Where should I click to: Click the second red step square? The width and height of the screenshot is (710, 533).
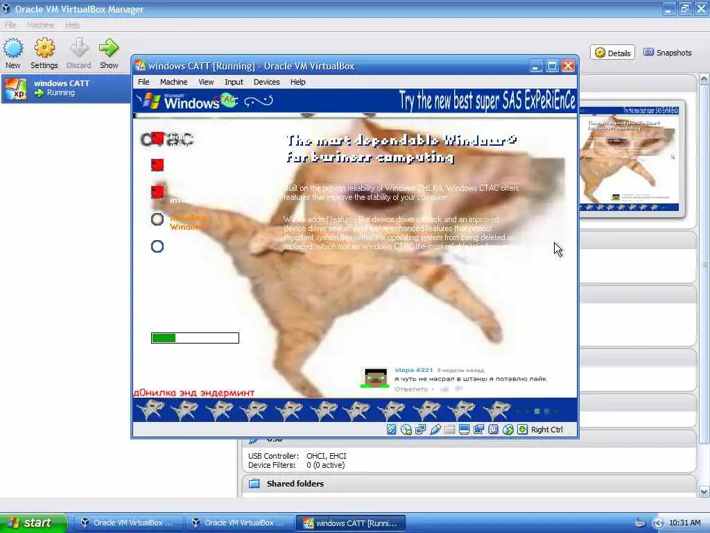(x=157, y=165)
